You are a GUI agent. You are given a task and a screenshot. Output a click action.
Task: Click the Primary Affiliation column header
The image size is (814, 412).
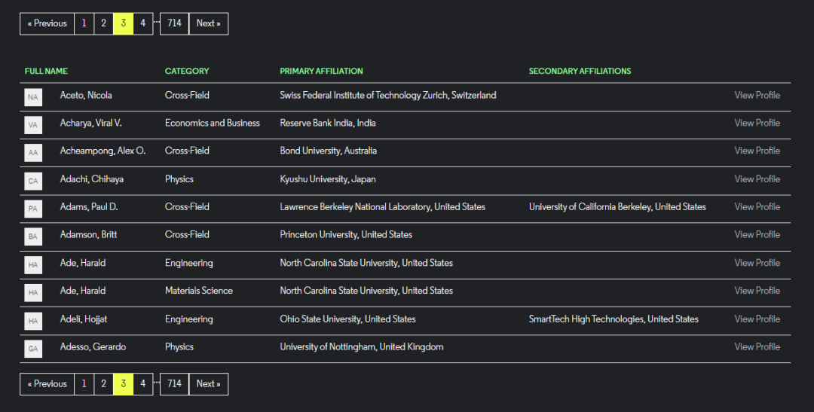[321, 72]
